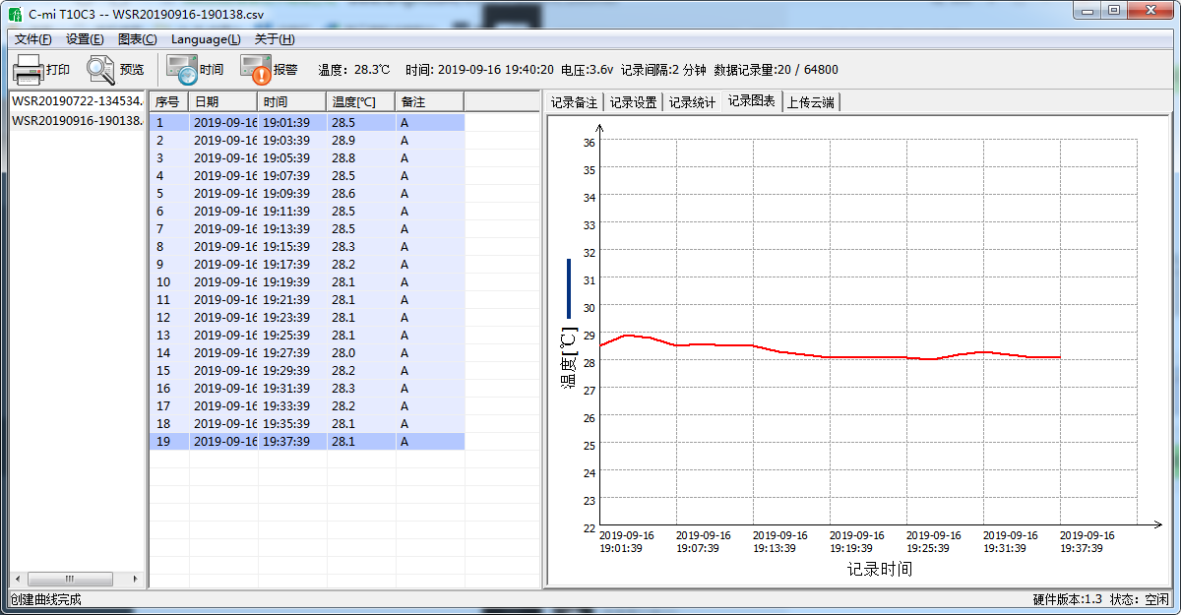Switch to the 记录备注 tab
1181x615 pixels.
tap(574, 102)
